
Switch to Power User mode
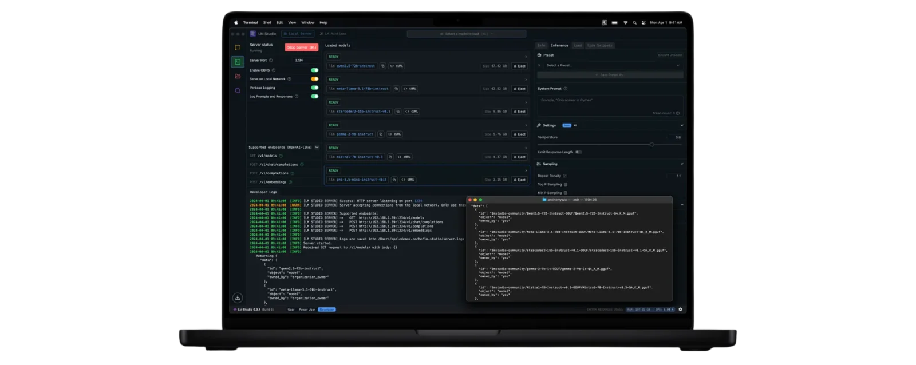tap(307, 310)
